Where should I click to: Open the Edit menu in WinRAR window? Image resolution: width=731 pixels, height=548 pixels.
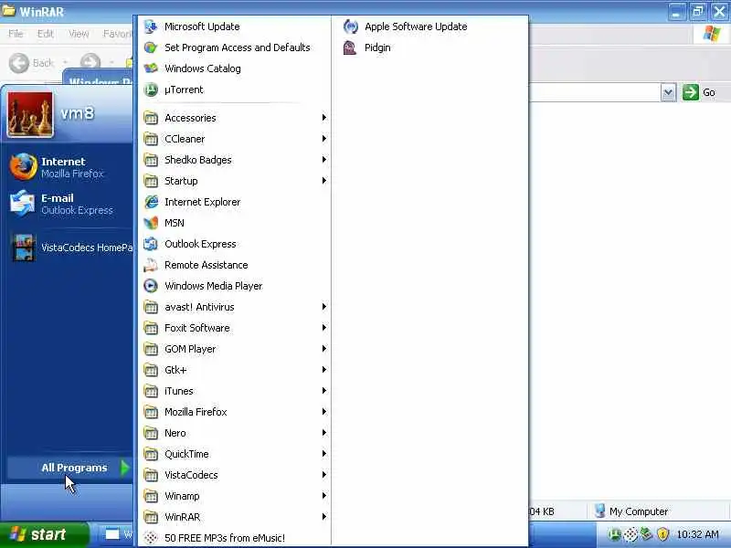coord(45,34)
